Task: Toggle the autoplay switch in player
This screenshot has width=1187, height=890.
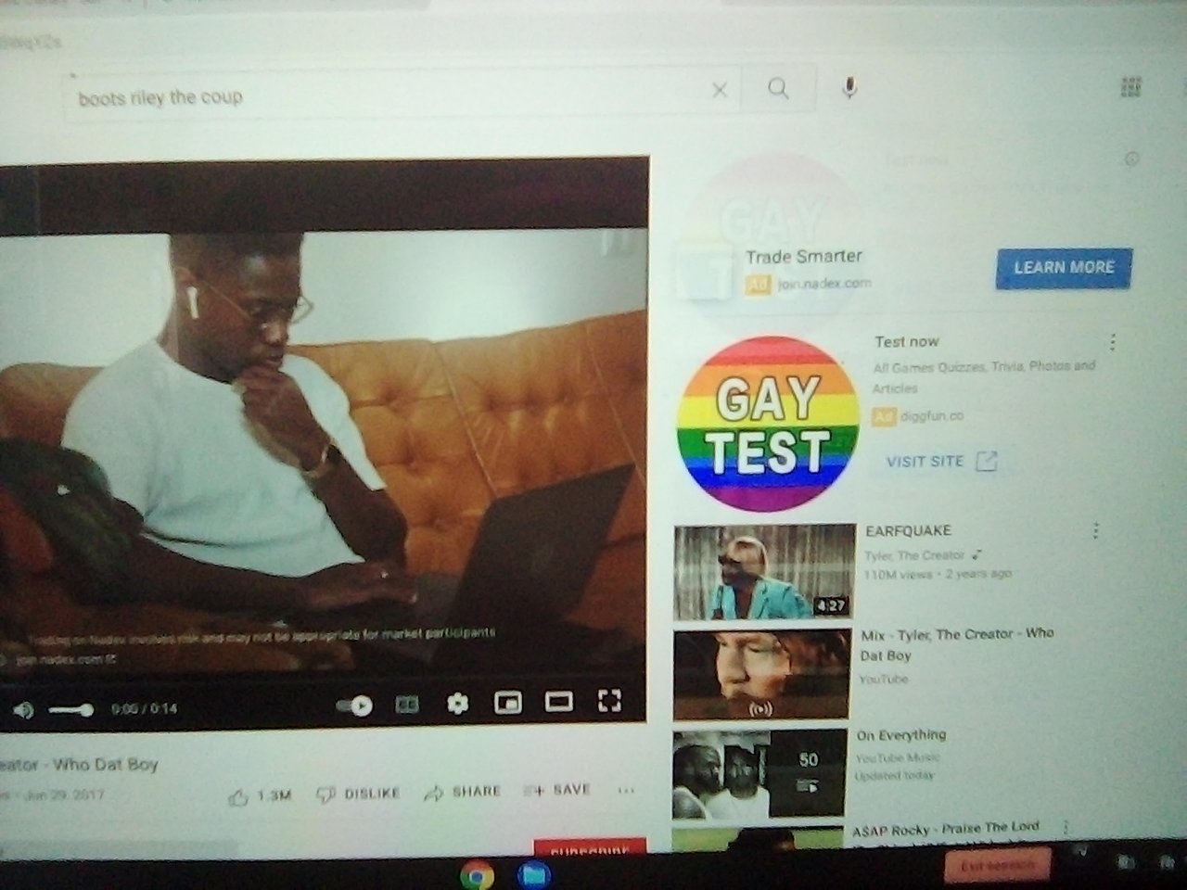Action: click(354, 706)
